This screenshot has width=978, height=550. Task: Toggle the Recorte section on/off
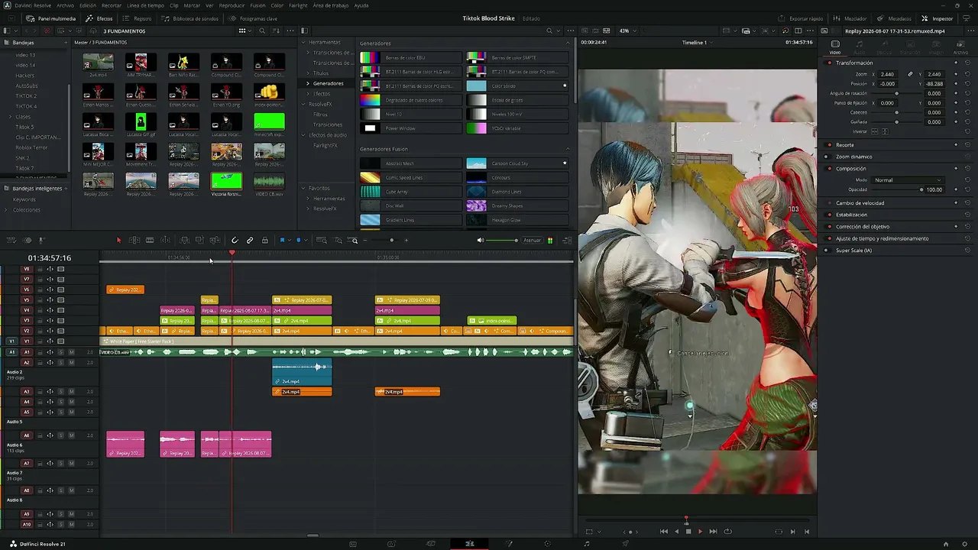830,145
